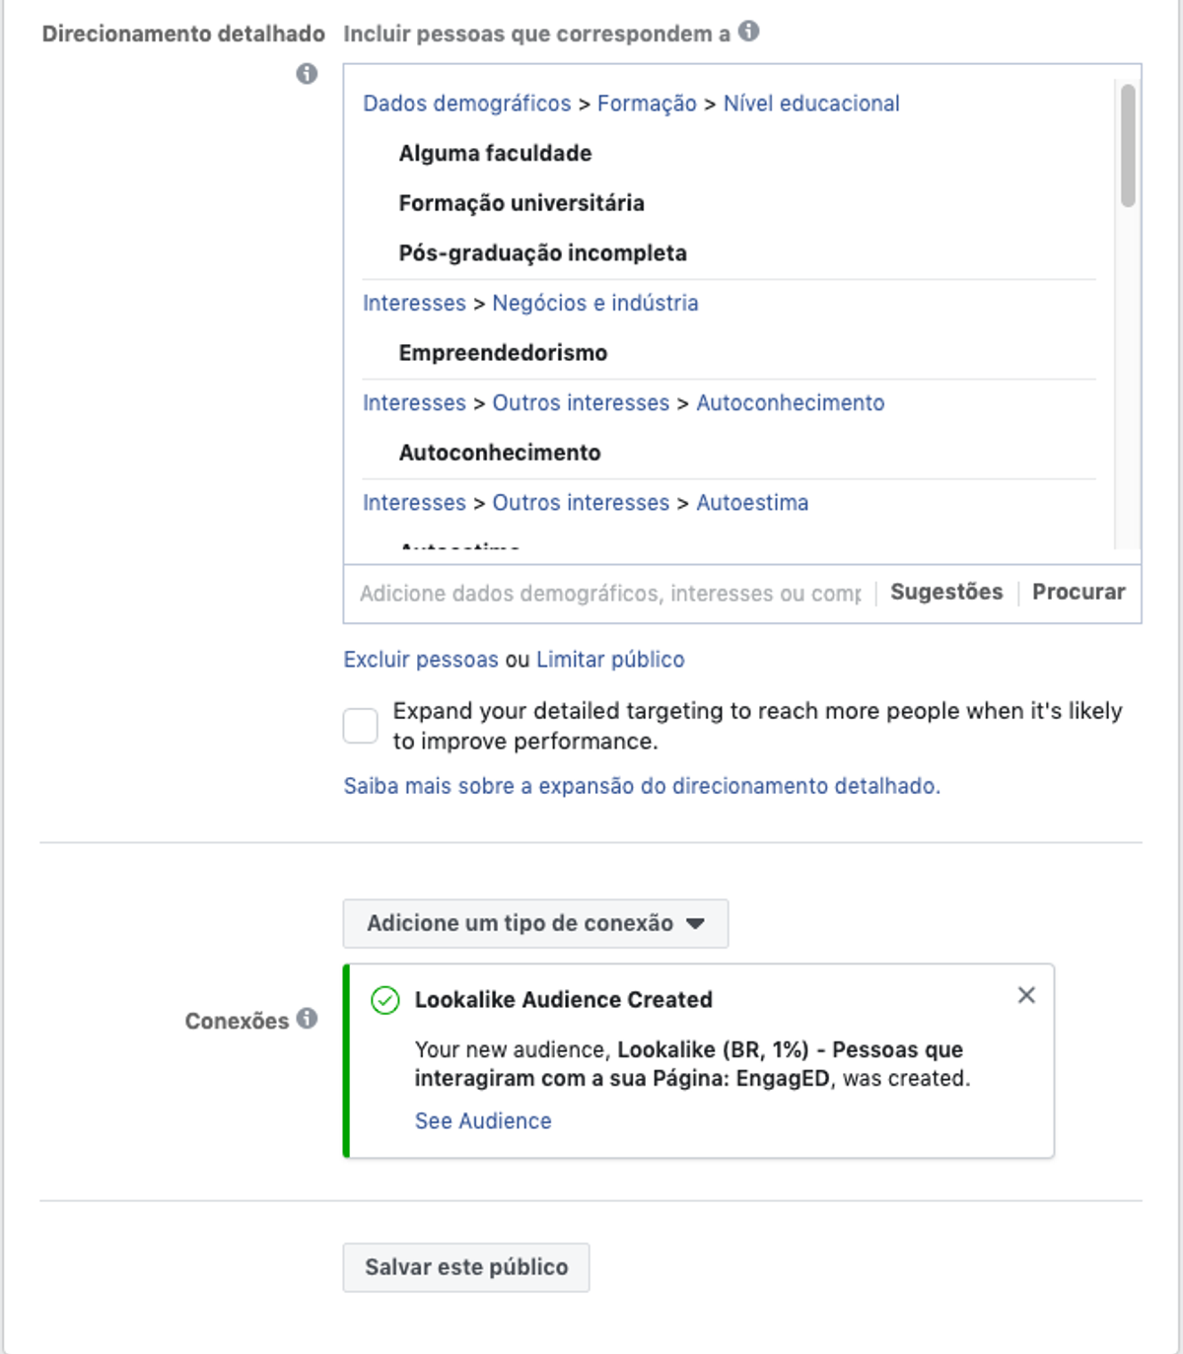The width and height of the screenshot is (1183, 1354).
Task: Select 'Negócios e indústria' breadcrumb link
Action: click(595, 303)
